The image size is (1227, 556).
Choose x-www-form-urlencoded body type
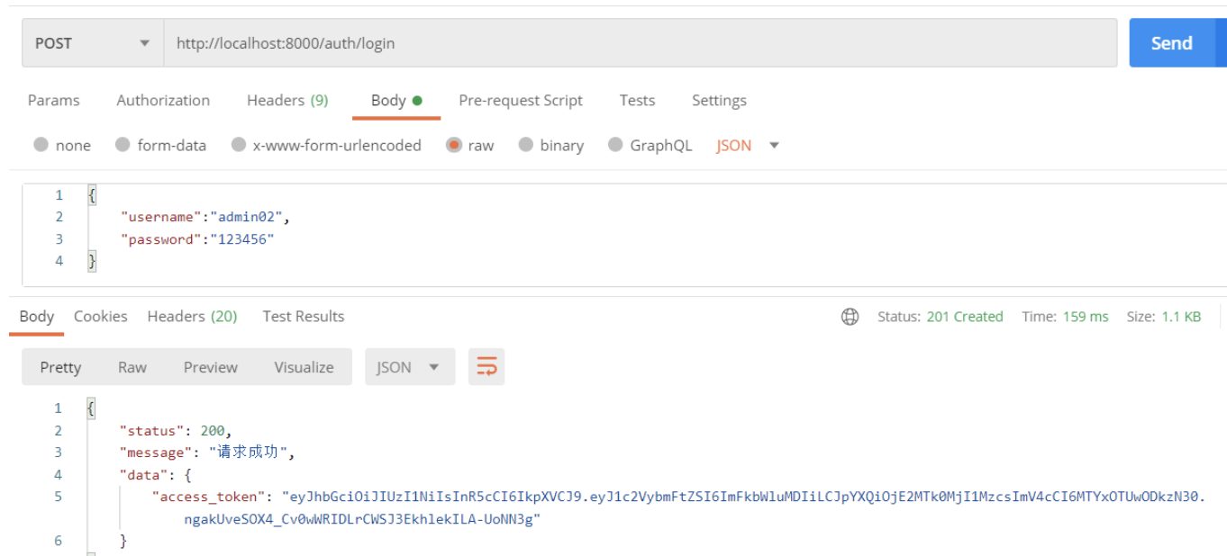click(239, 145)
